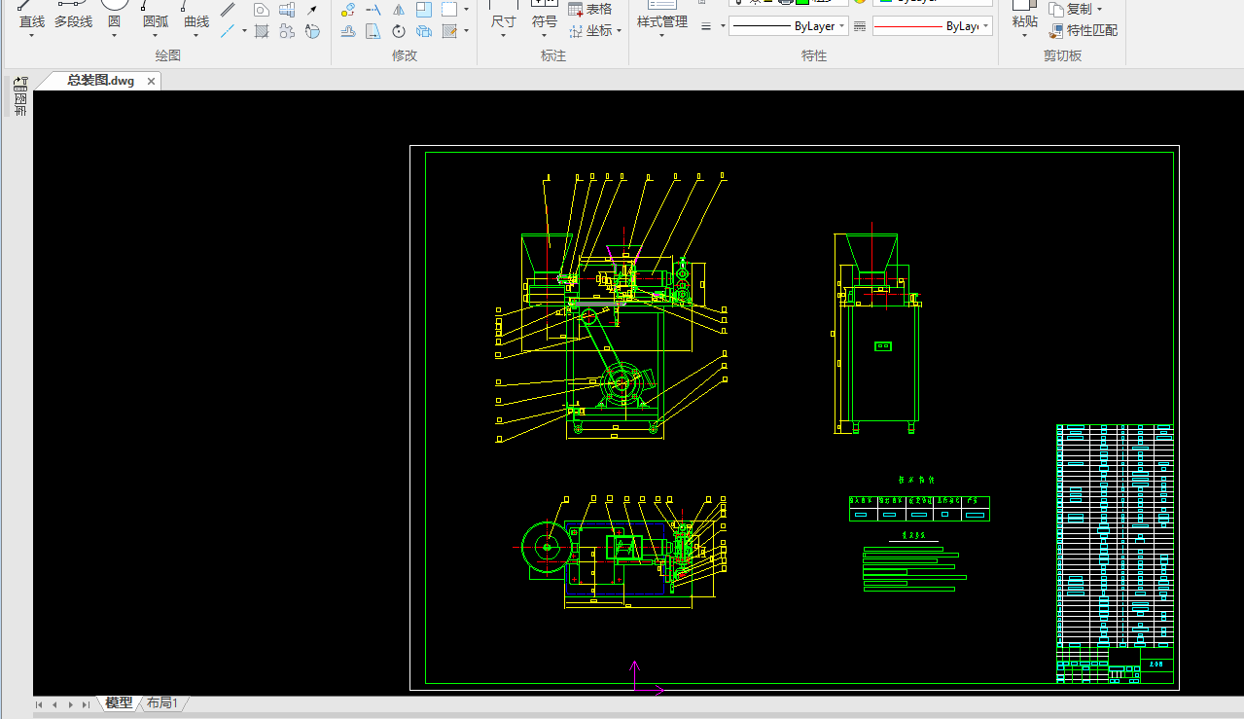This screenshot has height=719, width=1244.
Task: Click the mirror icon in 修改 panel
Action: 399,10
